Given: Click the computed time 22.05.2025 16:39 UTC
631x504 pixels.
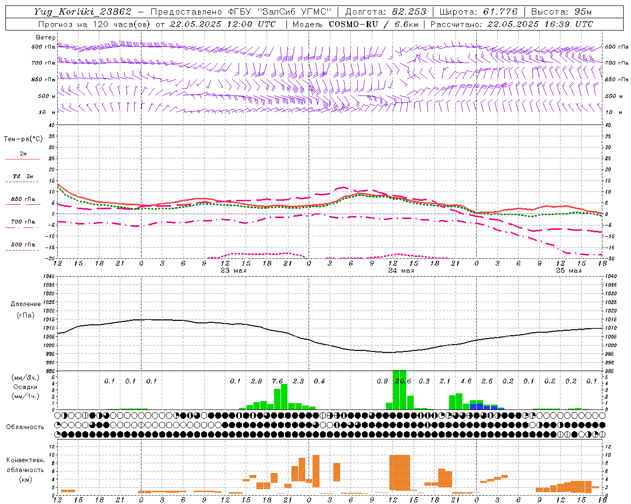Looking at the screenshot, I should point(540,24).
